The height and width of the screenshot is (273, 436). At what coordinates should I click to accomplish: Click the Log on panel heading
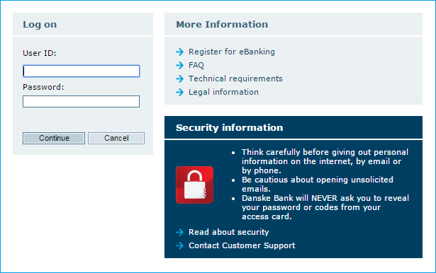click(x=40, y=25)
